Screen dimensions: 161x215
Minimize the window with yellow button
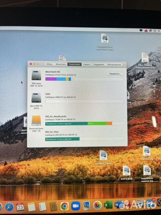point(34,64)
